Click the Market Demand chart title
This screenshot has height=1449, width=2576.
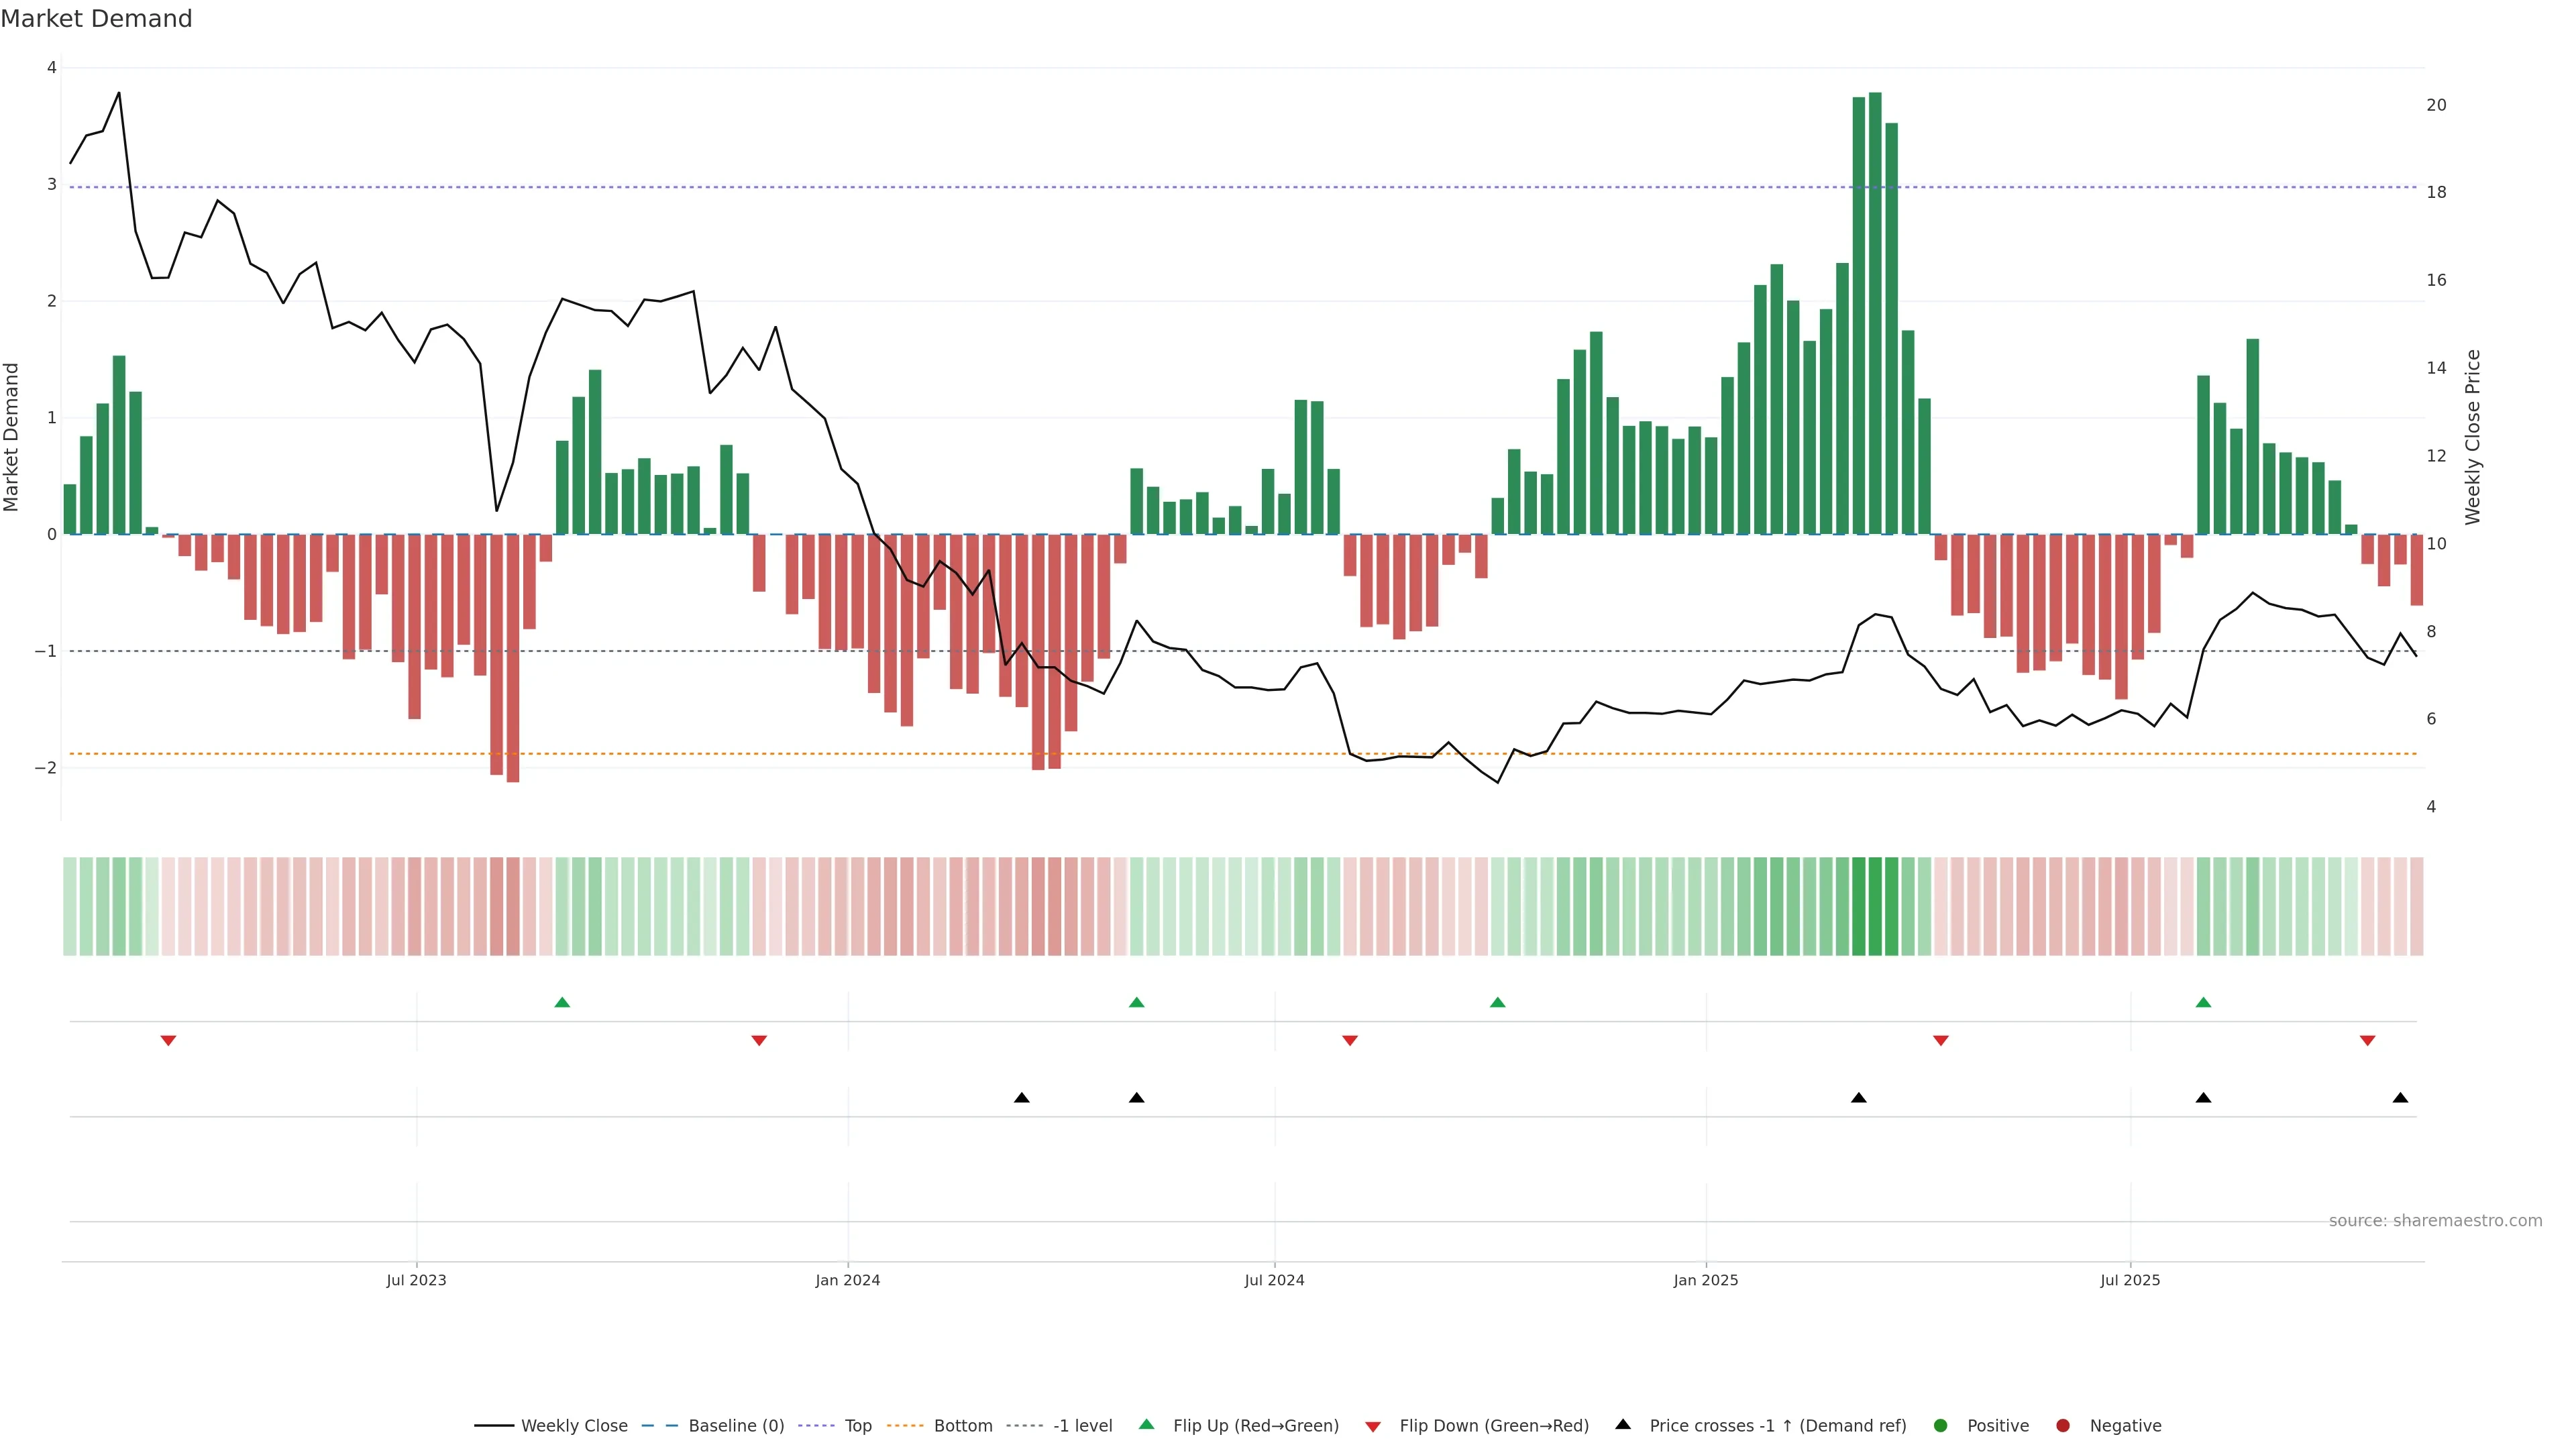tap(96, 19)
